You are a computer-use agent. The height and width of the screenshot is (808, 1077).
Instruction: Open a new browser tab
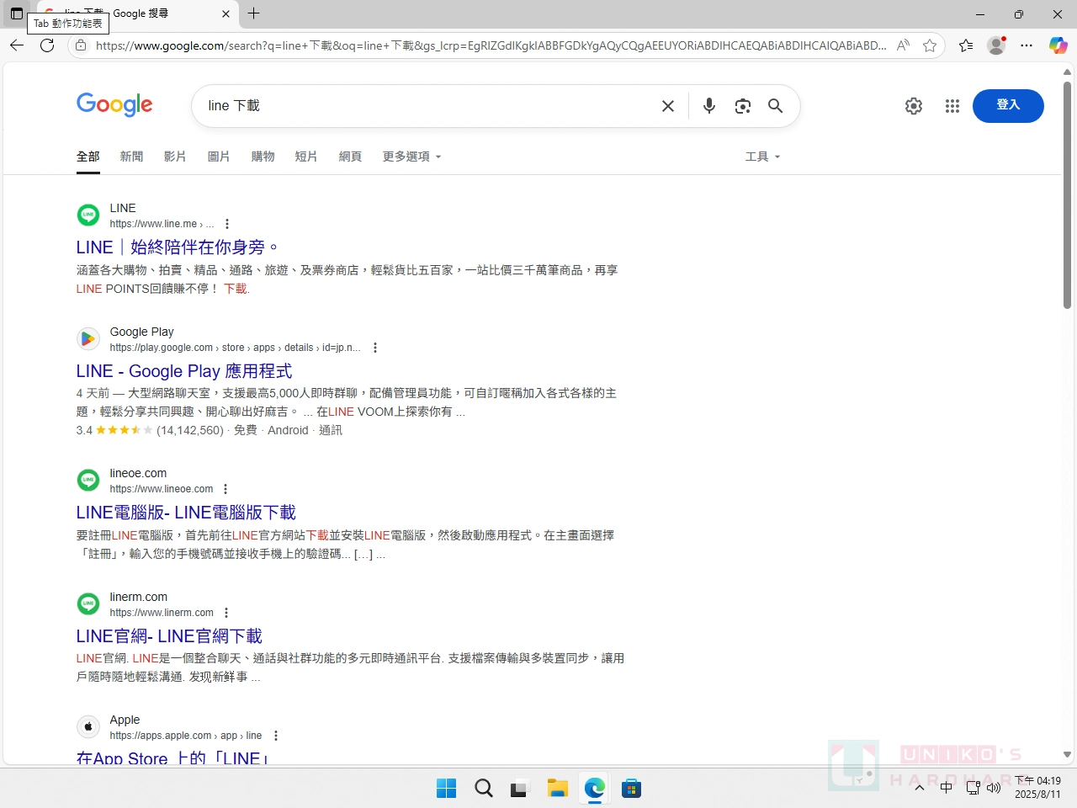254,13
